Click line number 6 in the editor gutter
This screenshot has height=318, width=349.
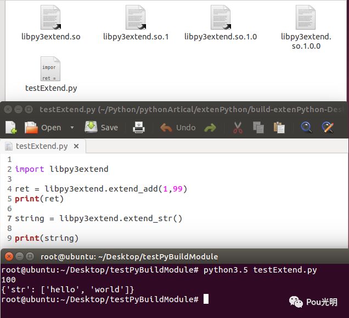coord(9,209)
